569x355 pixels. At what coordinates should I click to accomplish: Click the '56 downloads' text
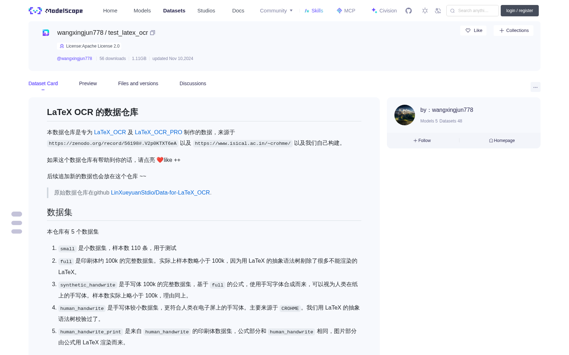(113, 59)
